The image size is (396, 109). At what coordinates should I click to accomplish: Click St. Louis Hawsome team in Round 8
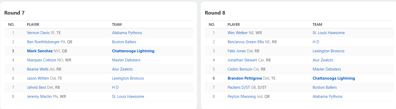(329, 33)
